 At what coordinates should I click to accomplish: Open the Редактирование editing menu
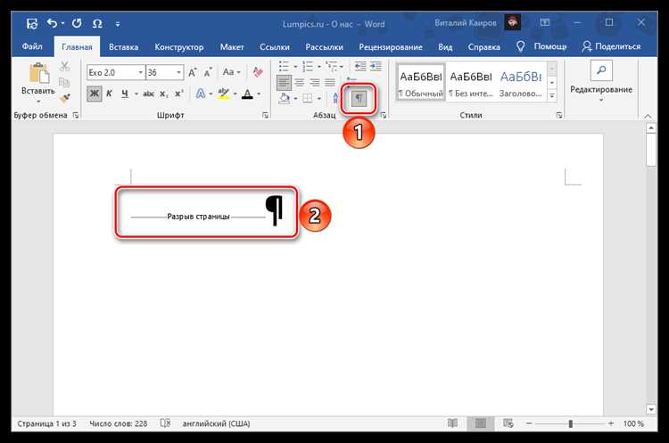pyautogui.click(x=601, y=81)
